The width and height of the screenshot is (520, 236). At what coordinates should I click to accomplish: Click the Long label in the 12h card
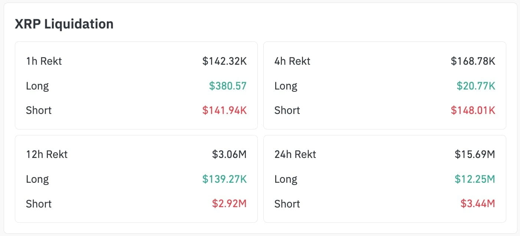tap(37, 179)
